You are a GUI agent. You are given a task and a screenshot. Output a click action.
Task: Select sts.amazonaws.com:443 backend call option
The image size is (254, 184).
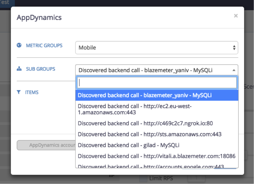(157, 134)
